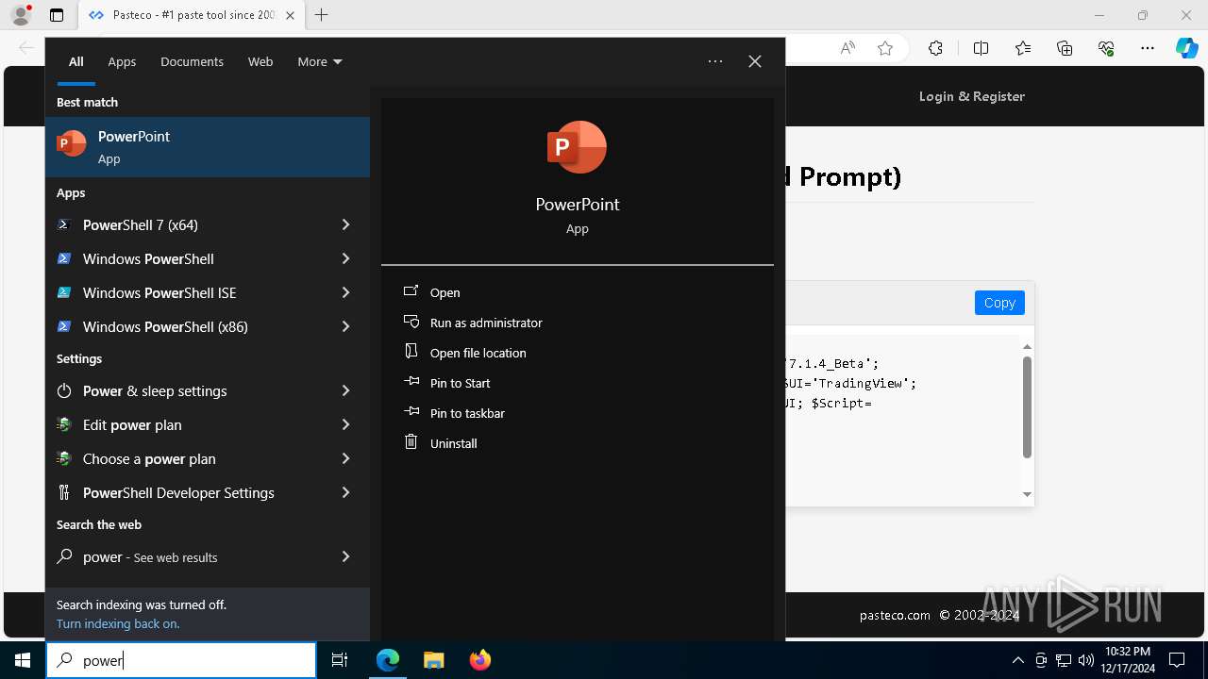Expand Windows PowerShell ISE chevron
The width and height of the screenshot is (1208, 679).
tap(345, 292)
